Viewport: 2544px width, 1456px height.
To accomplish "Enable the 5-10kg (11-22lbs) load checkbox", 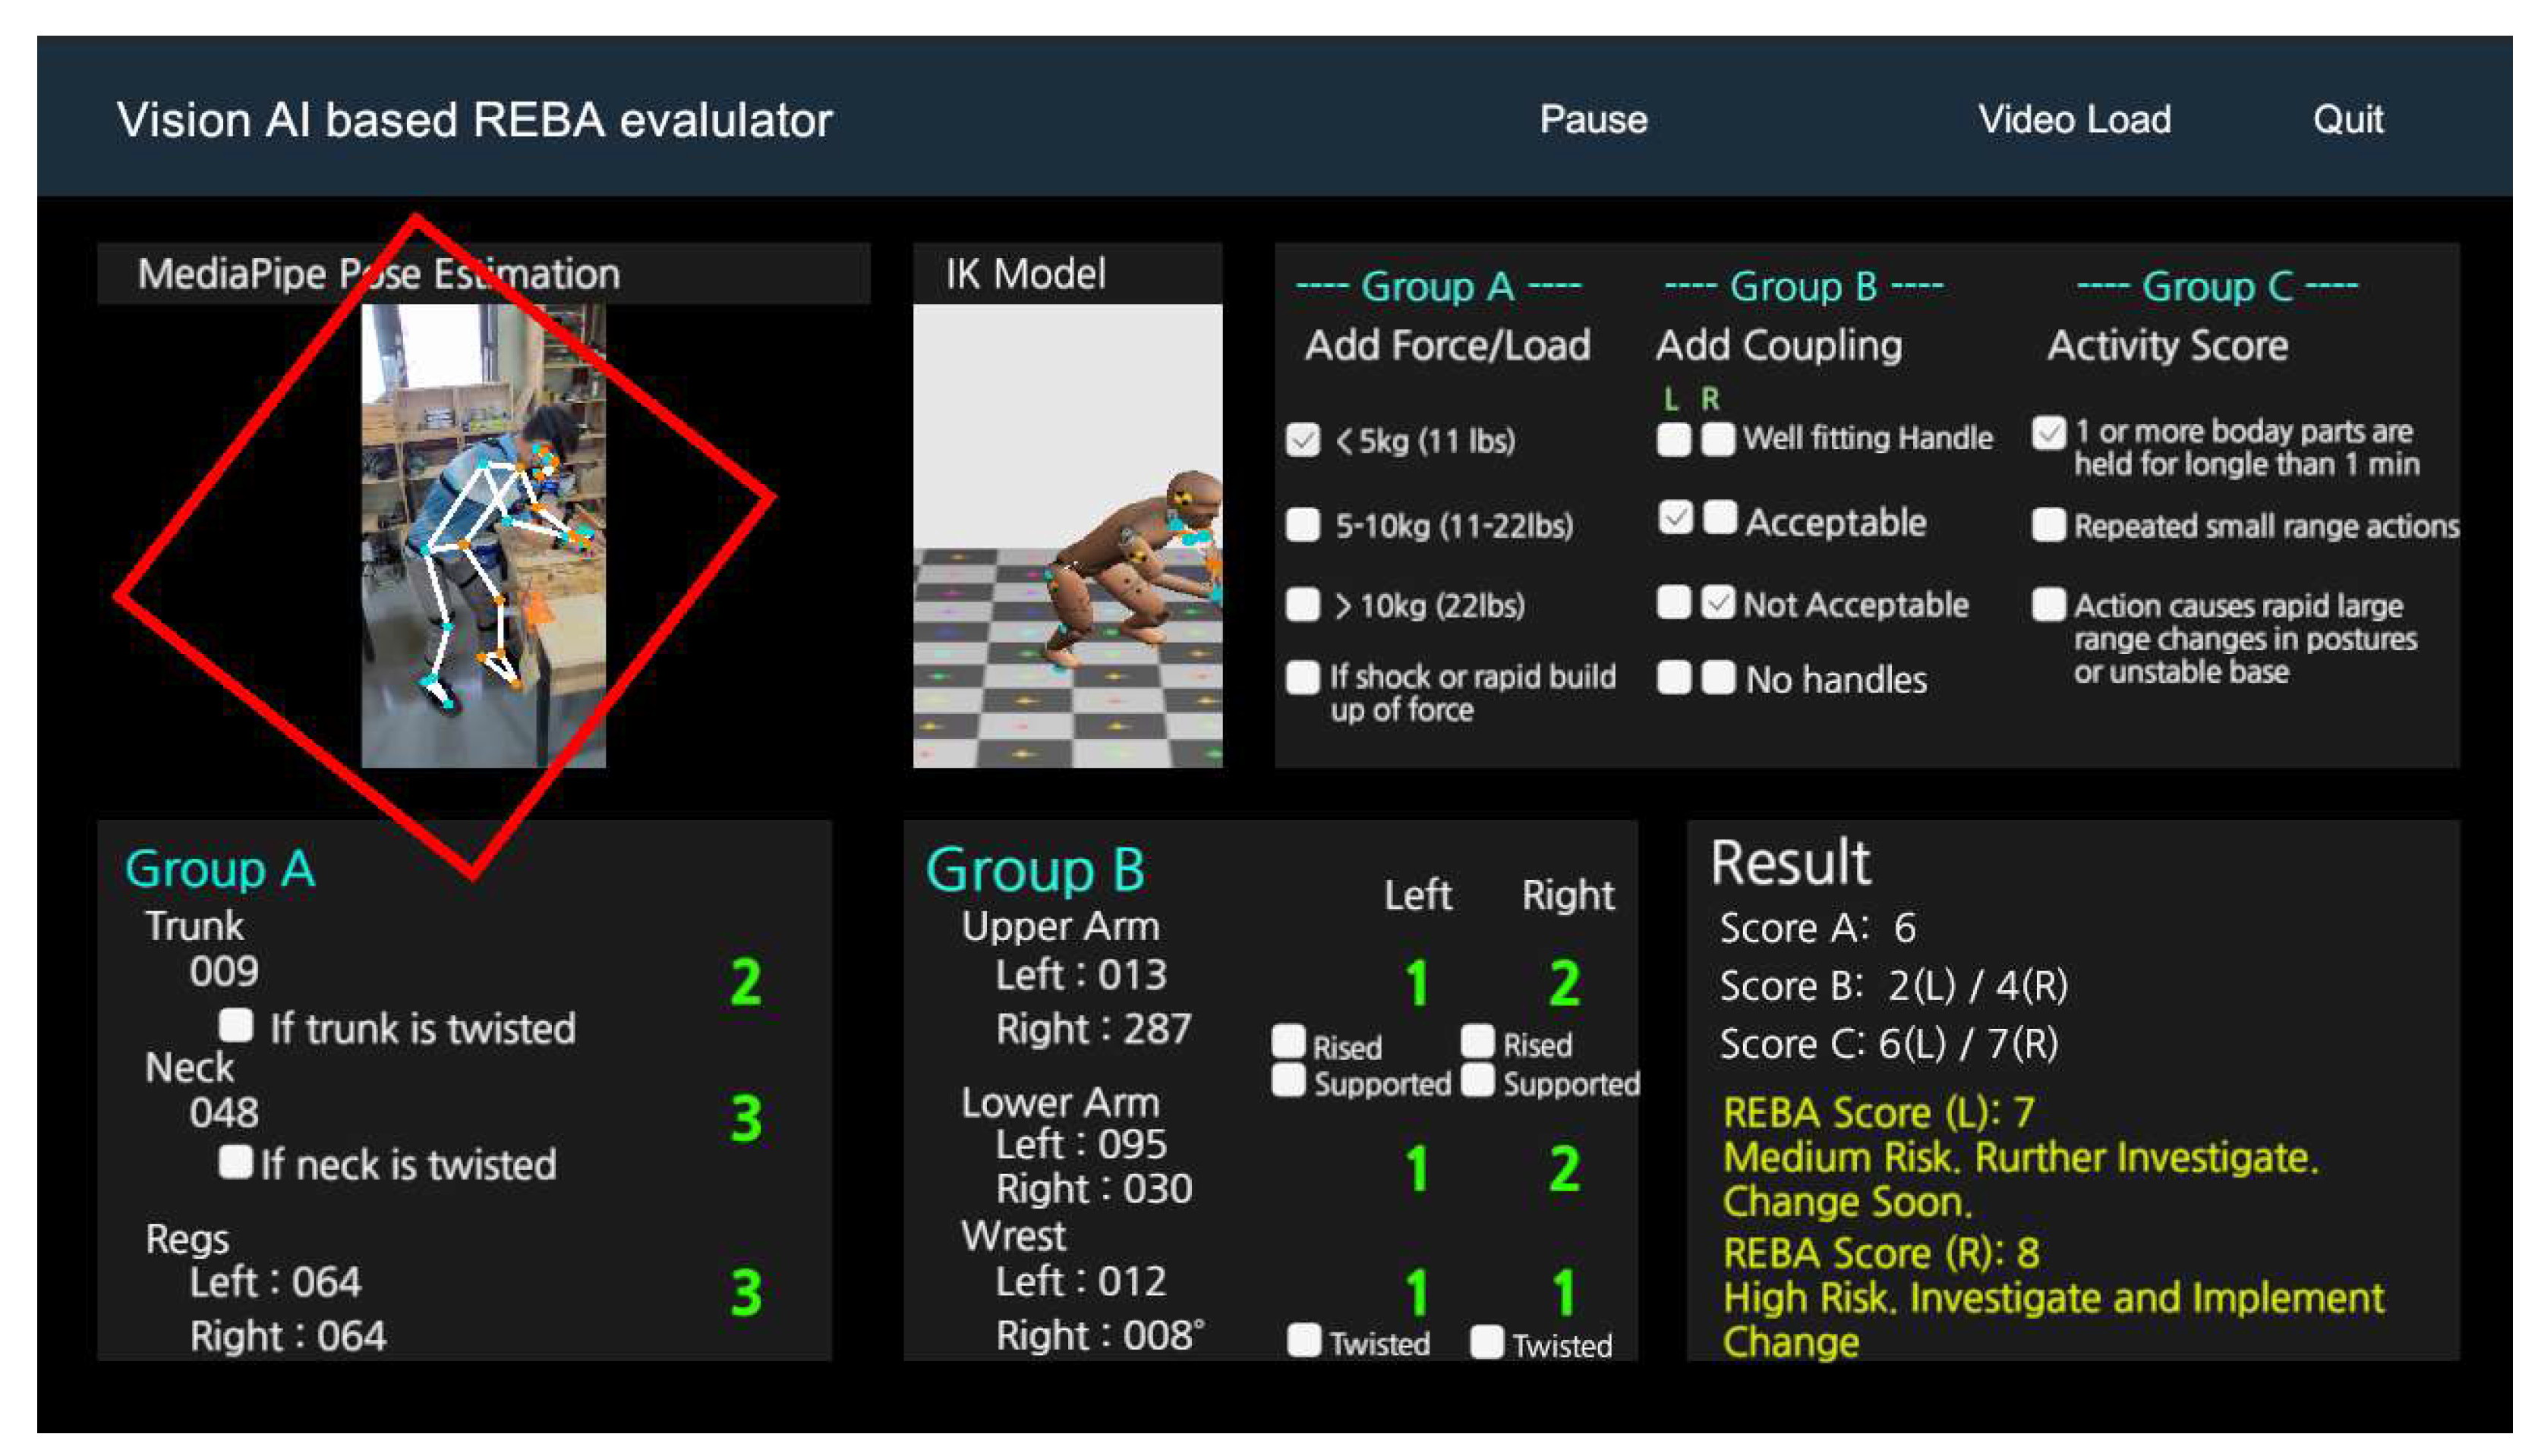I will pyautogui.click(x=1303, y=524).
